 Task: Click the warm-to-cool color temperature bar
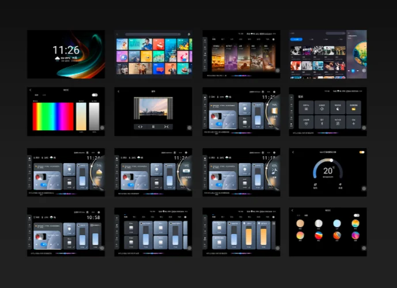click(x=81, y=116)
